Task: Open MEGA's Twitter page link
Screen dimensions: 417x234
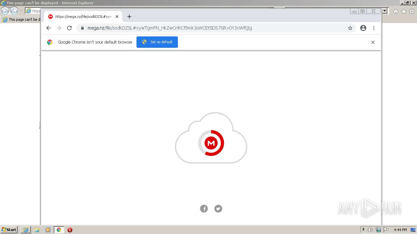Action: [218, 209]
